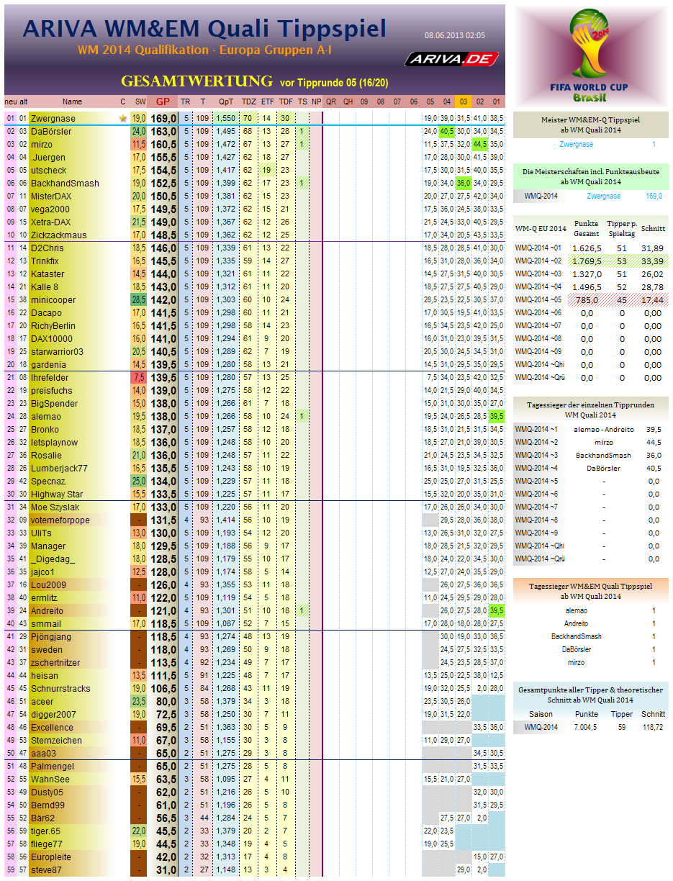The height and width of the screenshot is (881, 673).
Task: Select the highlighted "03" column header
Action: (x=465, y=102)
